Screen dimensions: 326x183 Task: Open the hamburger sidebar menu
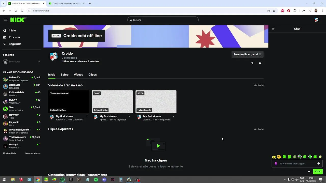pyautogui.click(x=5, y=20)
